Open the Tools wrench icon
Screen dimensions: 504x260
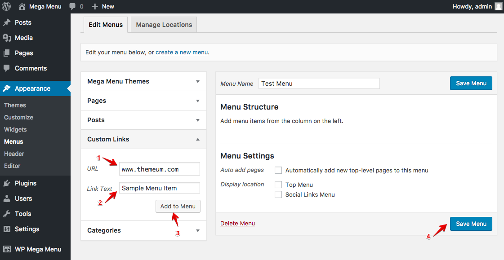point(7,214)
